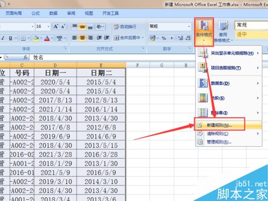Toggle center horizontal alignment
Screen dimensions: 268x201
[x=82, y=38]
